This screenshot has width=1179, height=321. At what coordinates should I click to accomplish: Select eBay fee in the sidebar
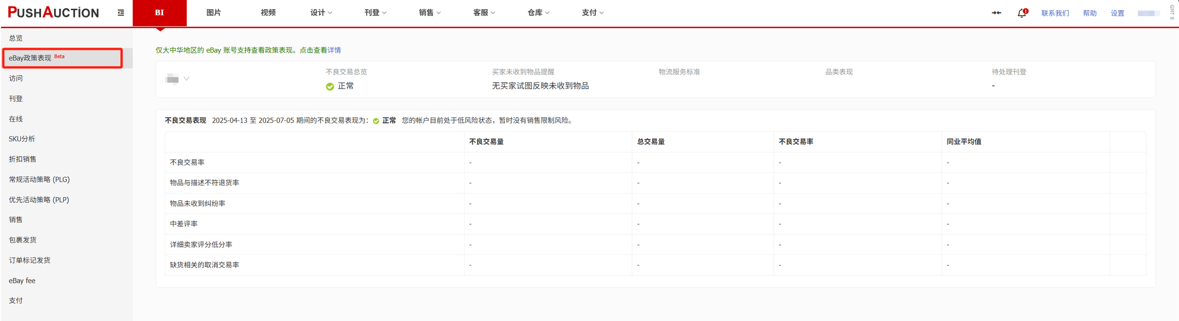[x=66, y=280]
